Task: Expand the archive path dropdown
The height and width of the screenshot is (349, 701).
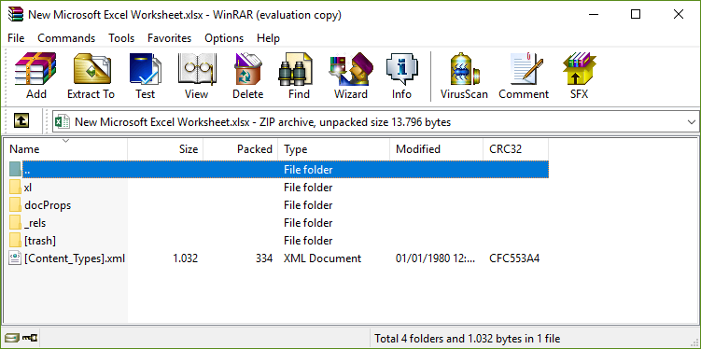Action: tap(692, 122)
